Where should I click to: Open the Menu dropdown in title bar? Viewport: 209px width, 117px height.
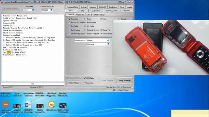tap(122, 2)
